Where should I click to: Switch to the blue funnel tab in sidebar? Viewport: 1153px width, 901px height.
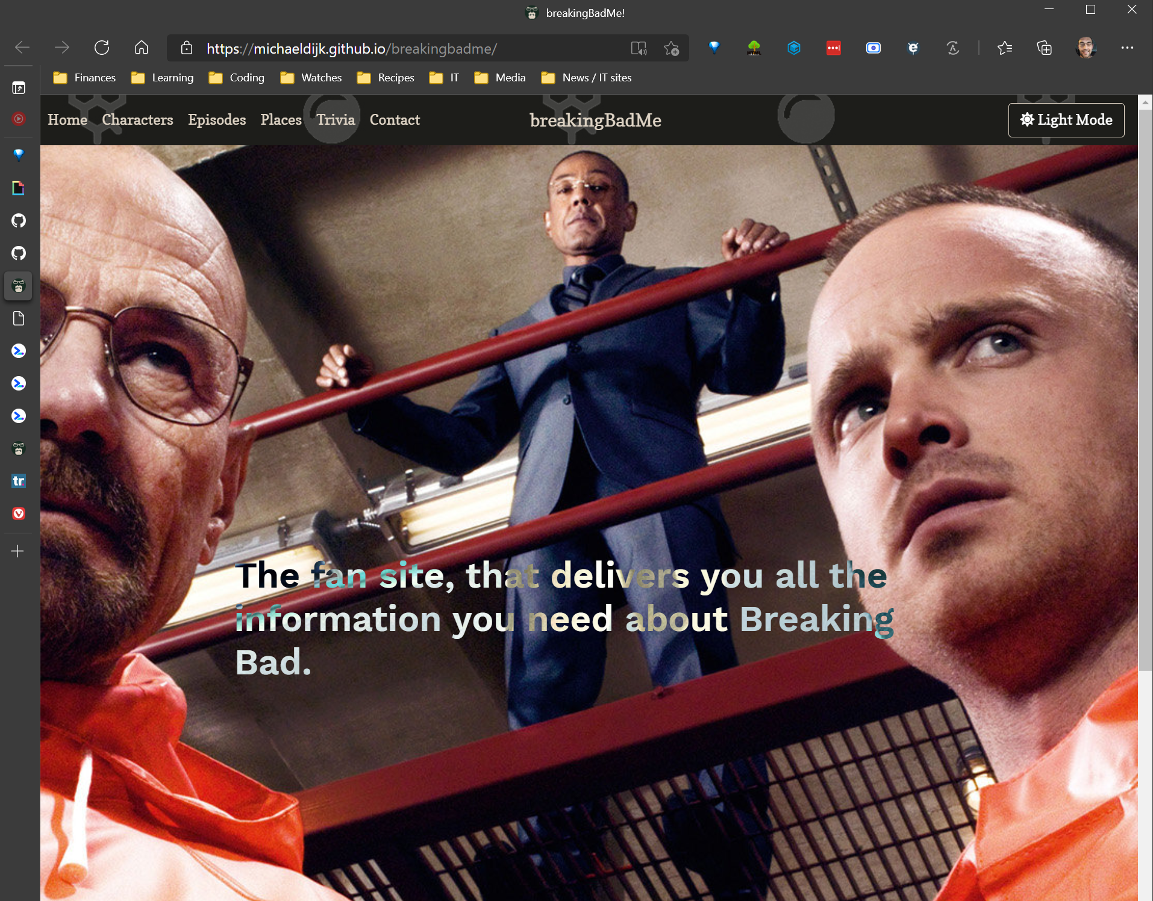click(19, 155)
